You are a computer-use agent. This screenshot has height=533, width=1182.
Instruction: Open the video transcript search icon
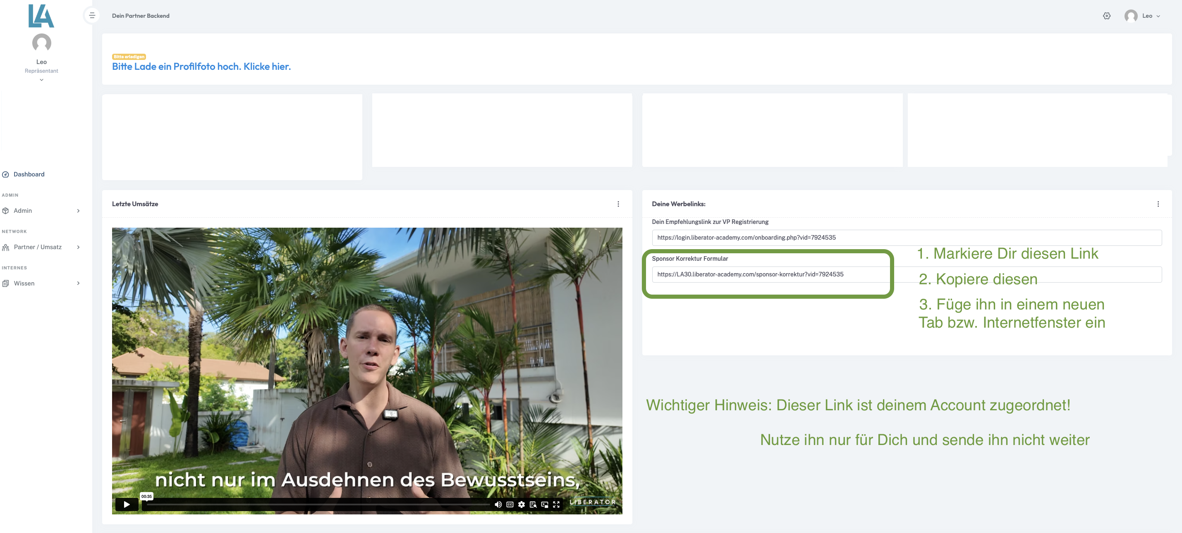click(x=533, y=504)
